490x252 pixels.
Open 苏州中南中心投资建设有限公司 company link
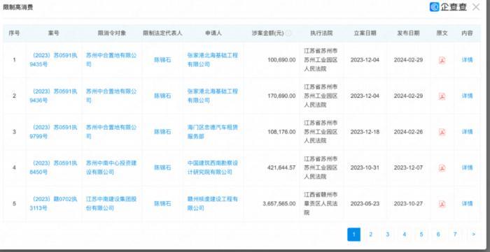click(x=111, y=168)
